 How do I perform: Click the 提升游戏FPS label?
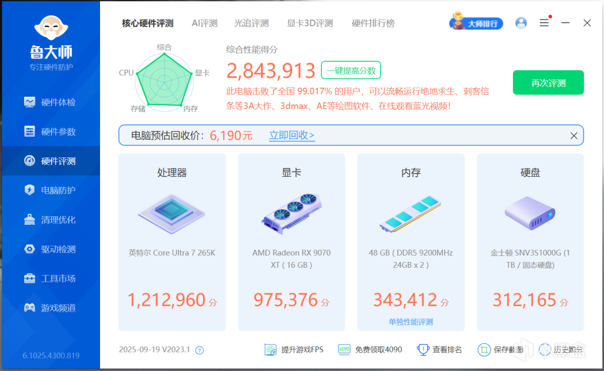point(302,350)
